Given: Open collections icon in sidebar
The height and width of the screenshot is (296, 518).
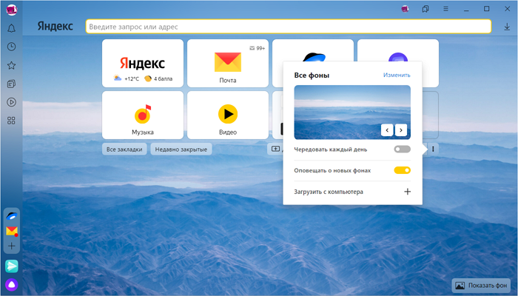Looking at the screenshot, I should coord(11,84).
